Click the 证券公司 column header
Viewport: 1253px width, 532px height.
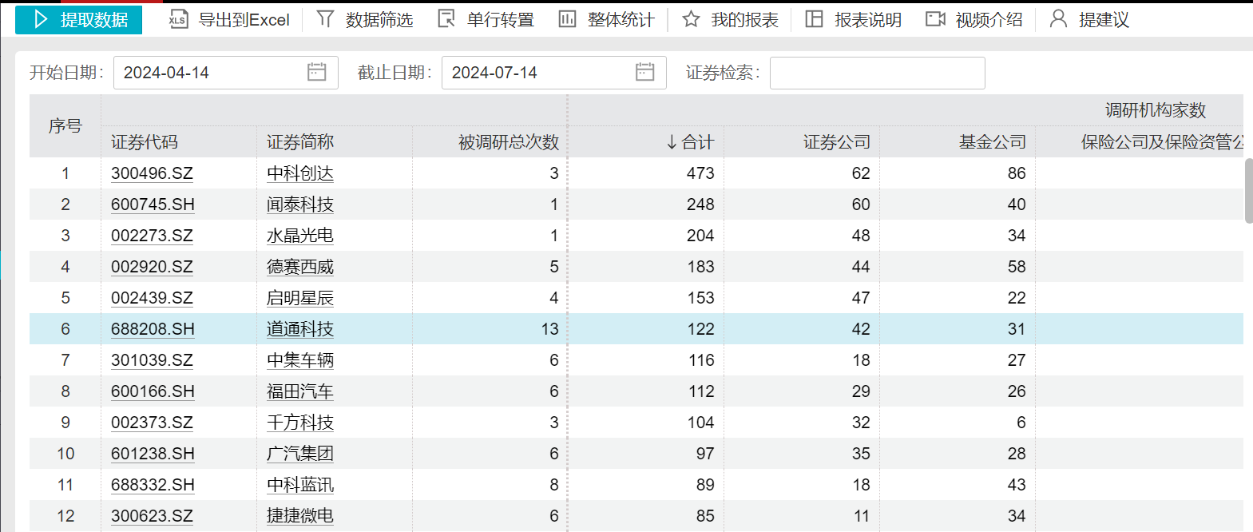coord(836,142)
